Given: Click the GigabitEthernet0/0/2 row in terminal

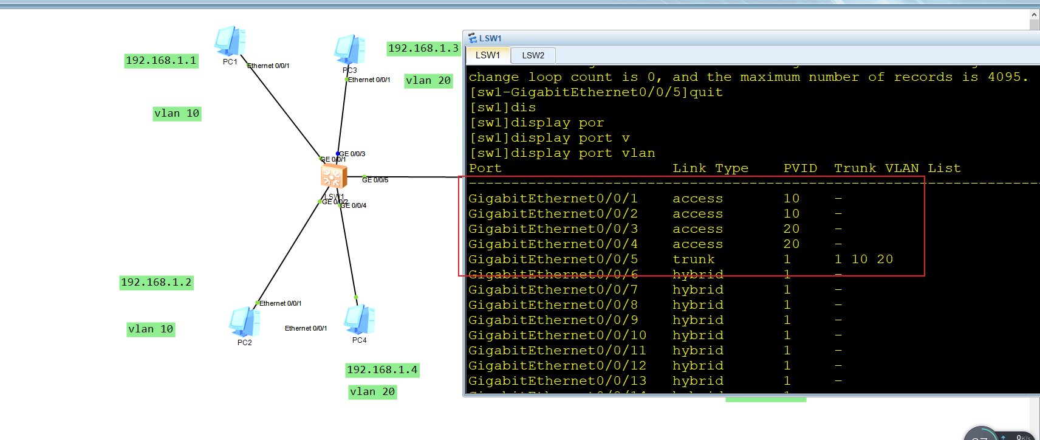Looking at the screenshot, I should tap(656, 214).
